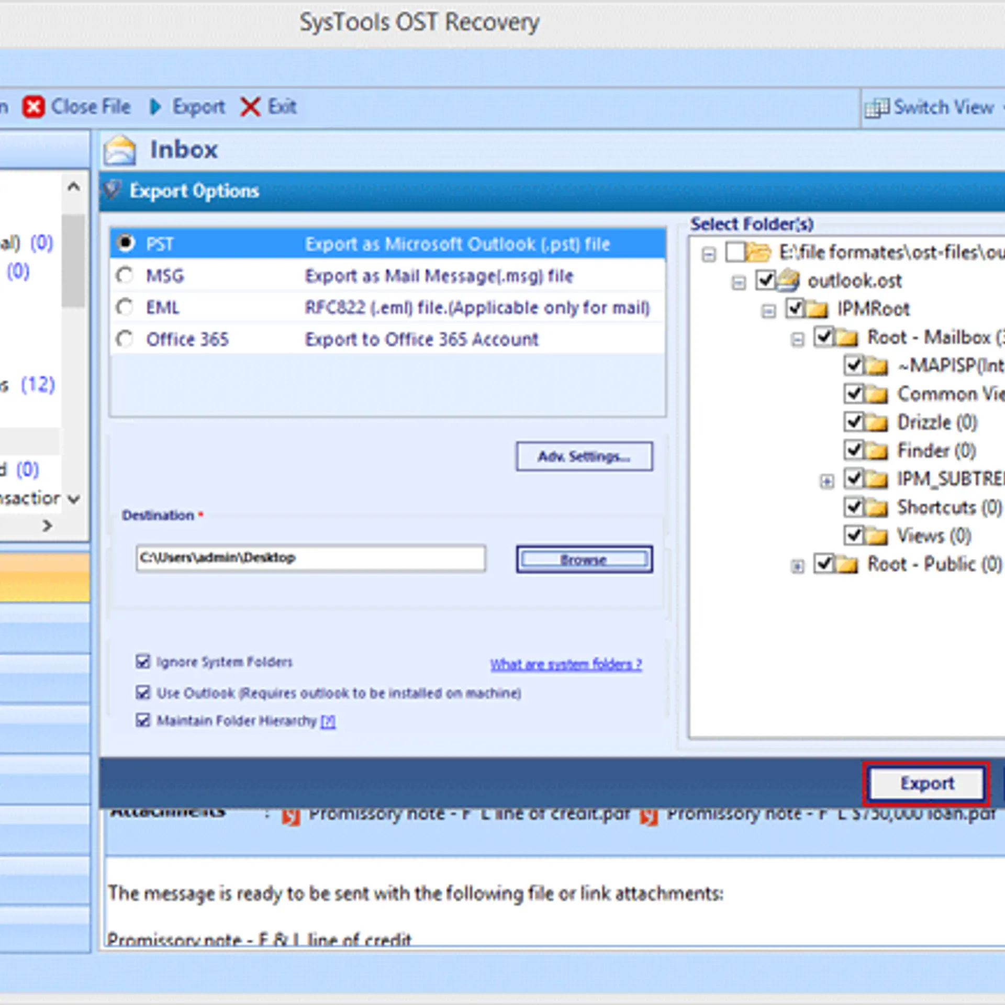Open the 'What are system folders?' link
The width and height of the screenshot is (1005, 1005).
tap(566, 664)
